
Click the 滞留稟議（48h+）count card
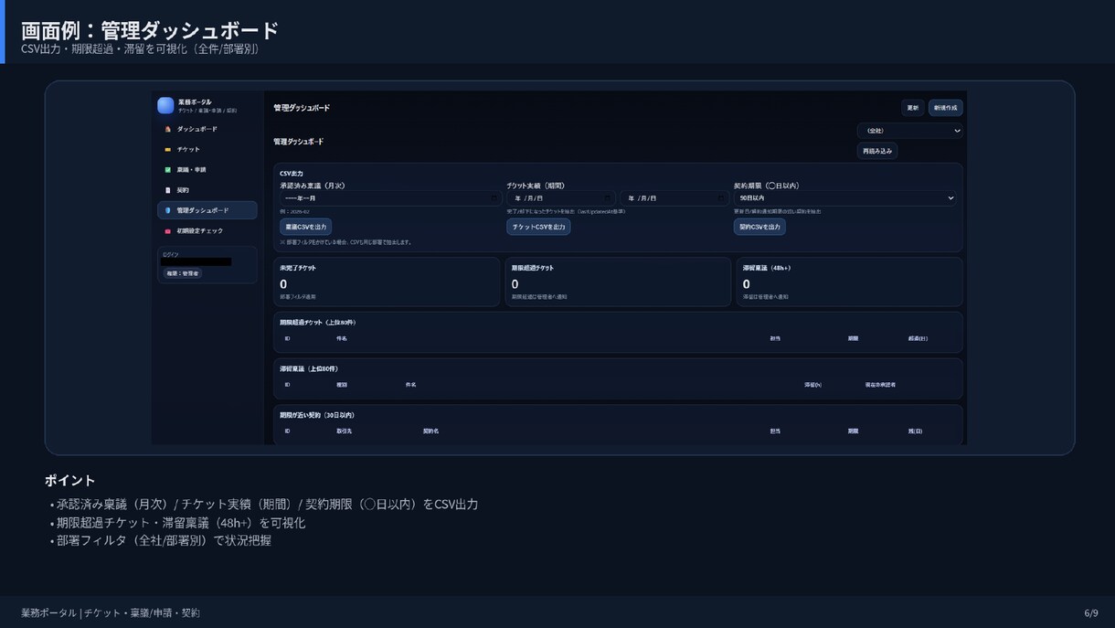(x=849, y=282)
